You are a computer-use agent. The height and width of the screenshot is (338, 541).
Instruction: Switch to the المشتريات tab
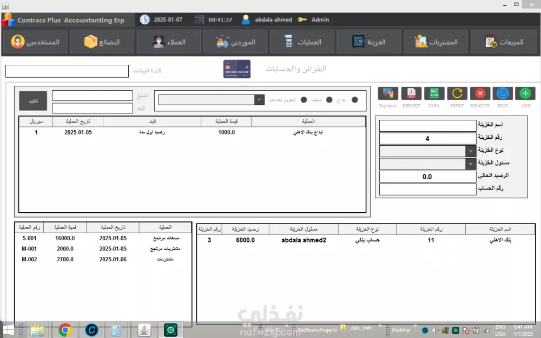[x=436, y=40]
